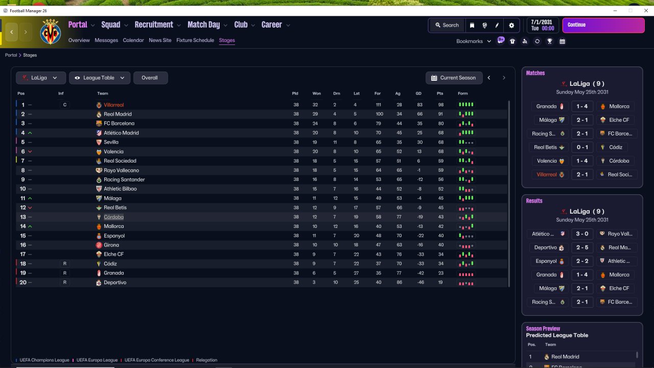Click the Continue button
Viewport: 654px width, 368px height.
[603, 25]
